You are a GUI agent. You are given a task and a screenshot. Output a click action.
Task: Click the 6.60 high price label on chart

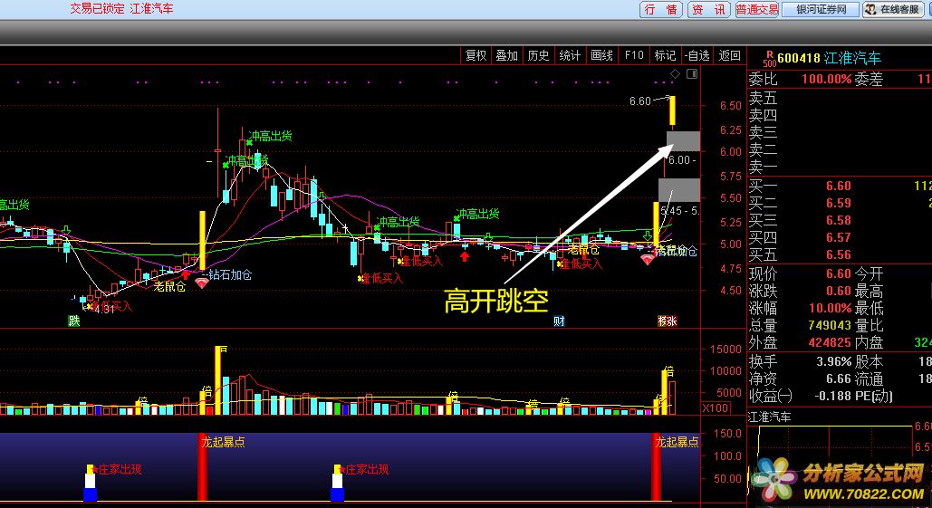[x=640, y=101]
